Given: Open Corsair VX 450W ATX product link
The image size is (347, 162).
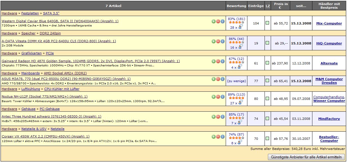Looking at the screenshot, I should (x=46, y=136).
